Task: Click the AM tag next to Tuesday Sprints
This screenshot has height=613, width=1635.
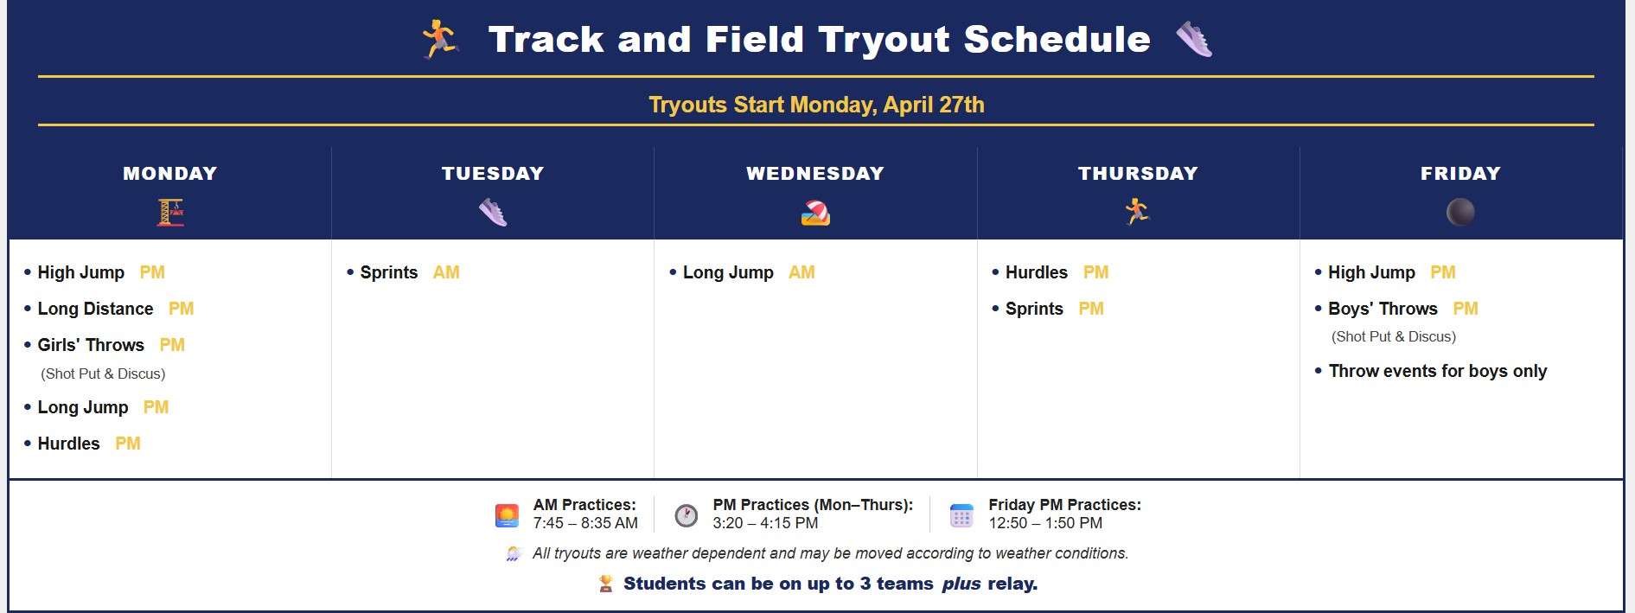Action: click(446, 272)
